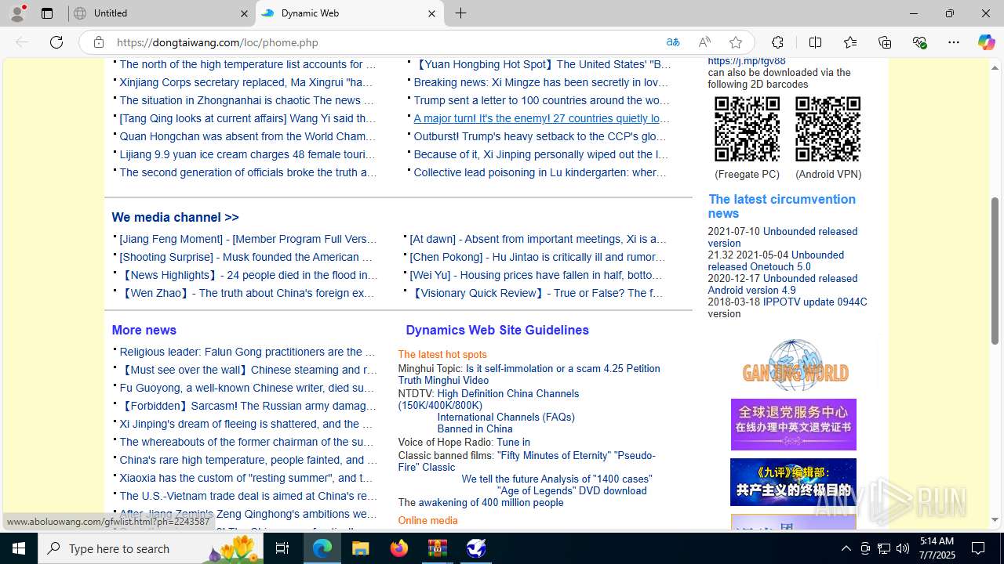
Task: Open The latest circumvention news heading
Action: [x=782, y=206]
